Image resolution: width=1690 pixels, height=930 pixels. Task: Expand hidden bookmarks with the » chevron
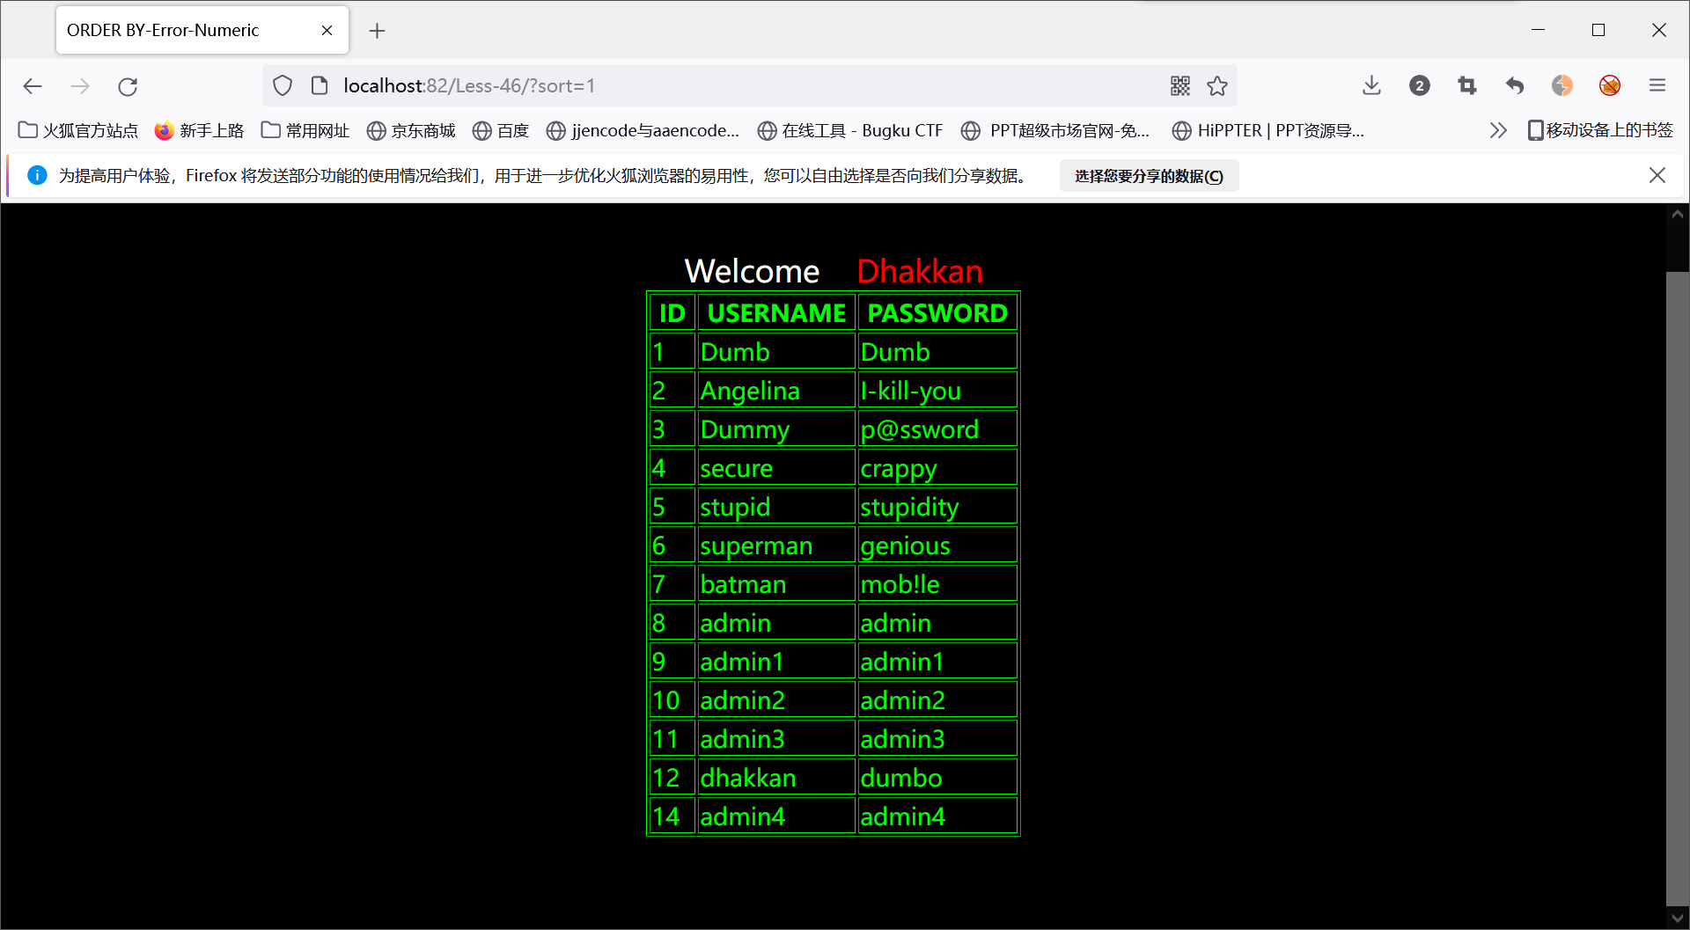pos(1498,129)
